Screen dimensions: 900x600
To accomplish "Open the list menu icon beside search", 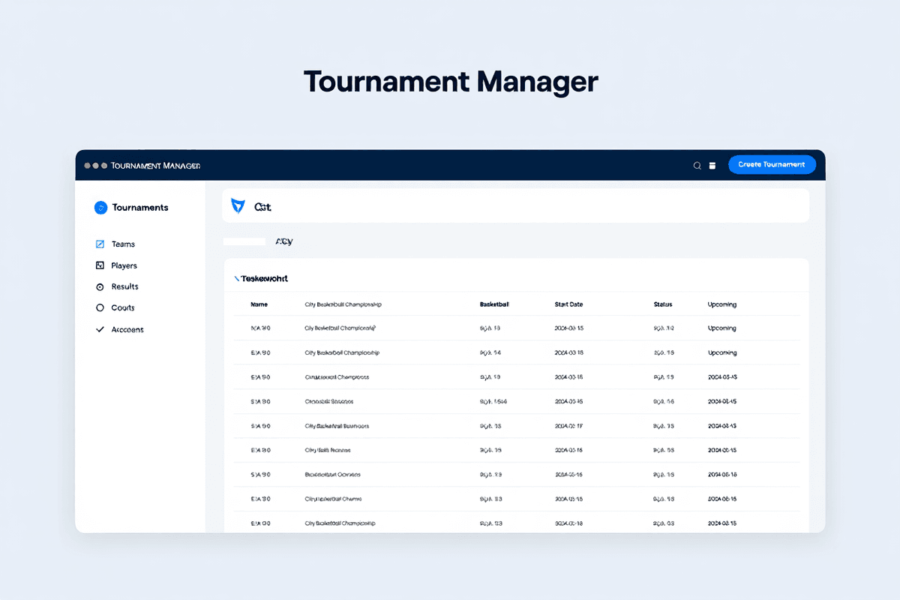I will tap(712, 165).
